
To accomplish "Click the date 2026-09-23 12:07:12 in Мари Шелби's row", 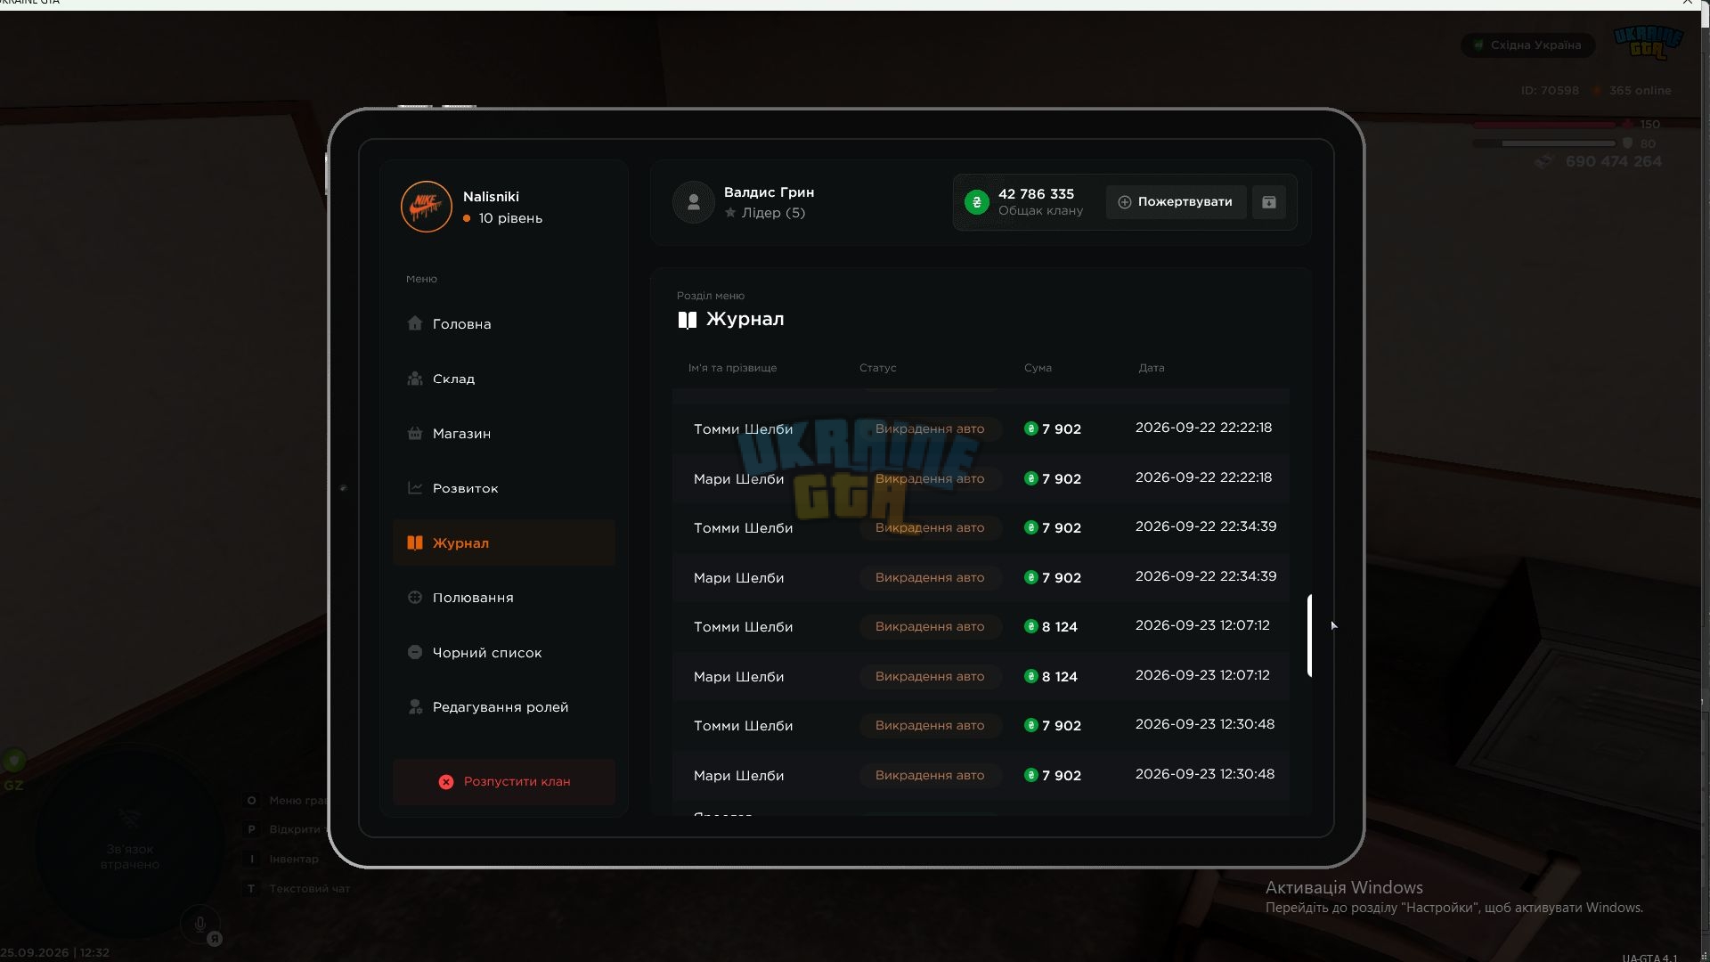I will point(1202,675).
